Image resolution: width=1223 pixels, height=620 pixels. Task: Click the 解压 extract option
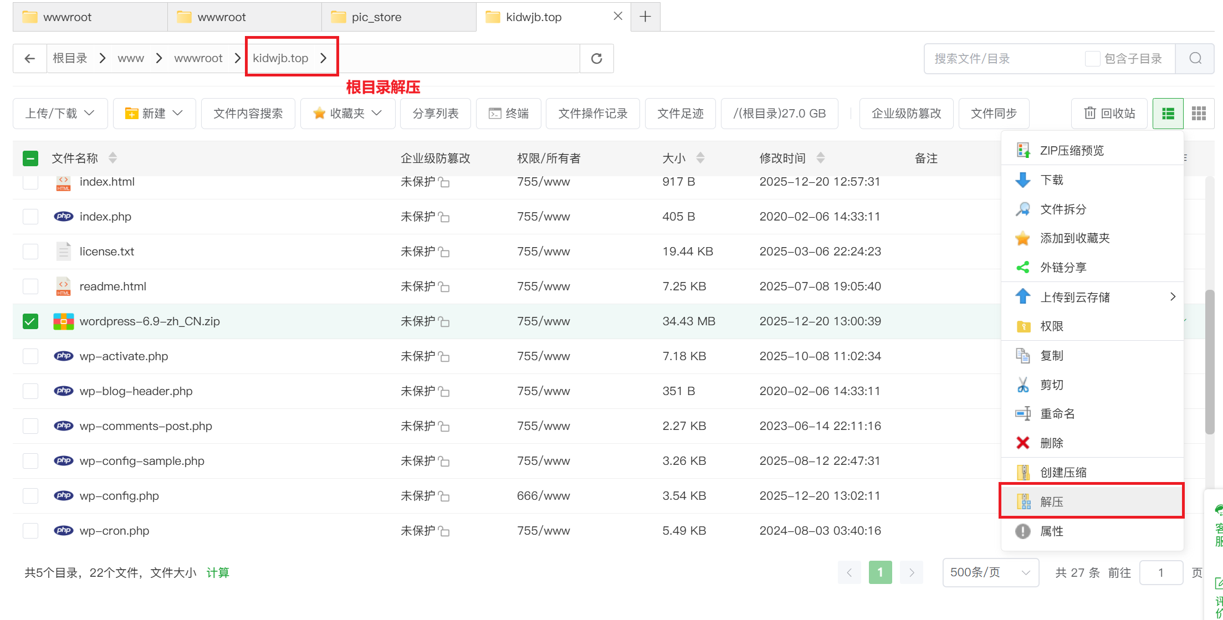[x=1052, y=501]
